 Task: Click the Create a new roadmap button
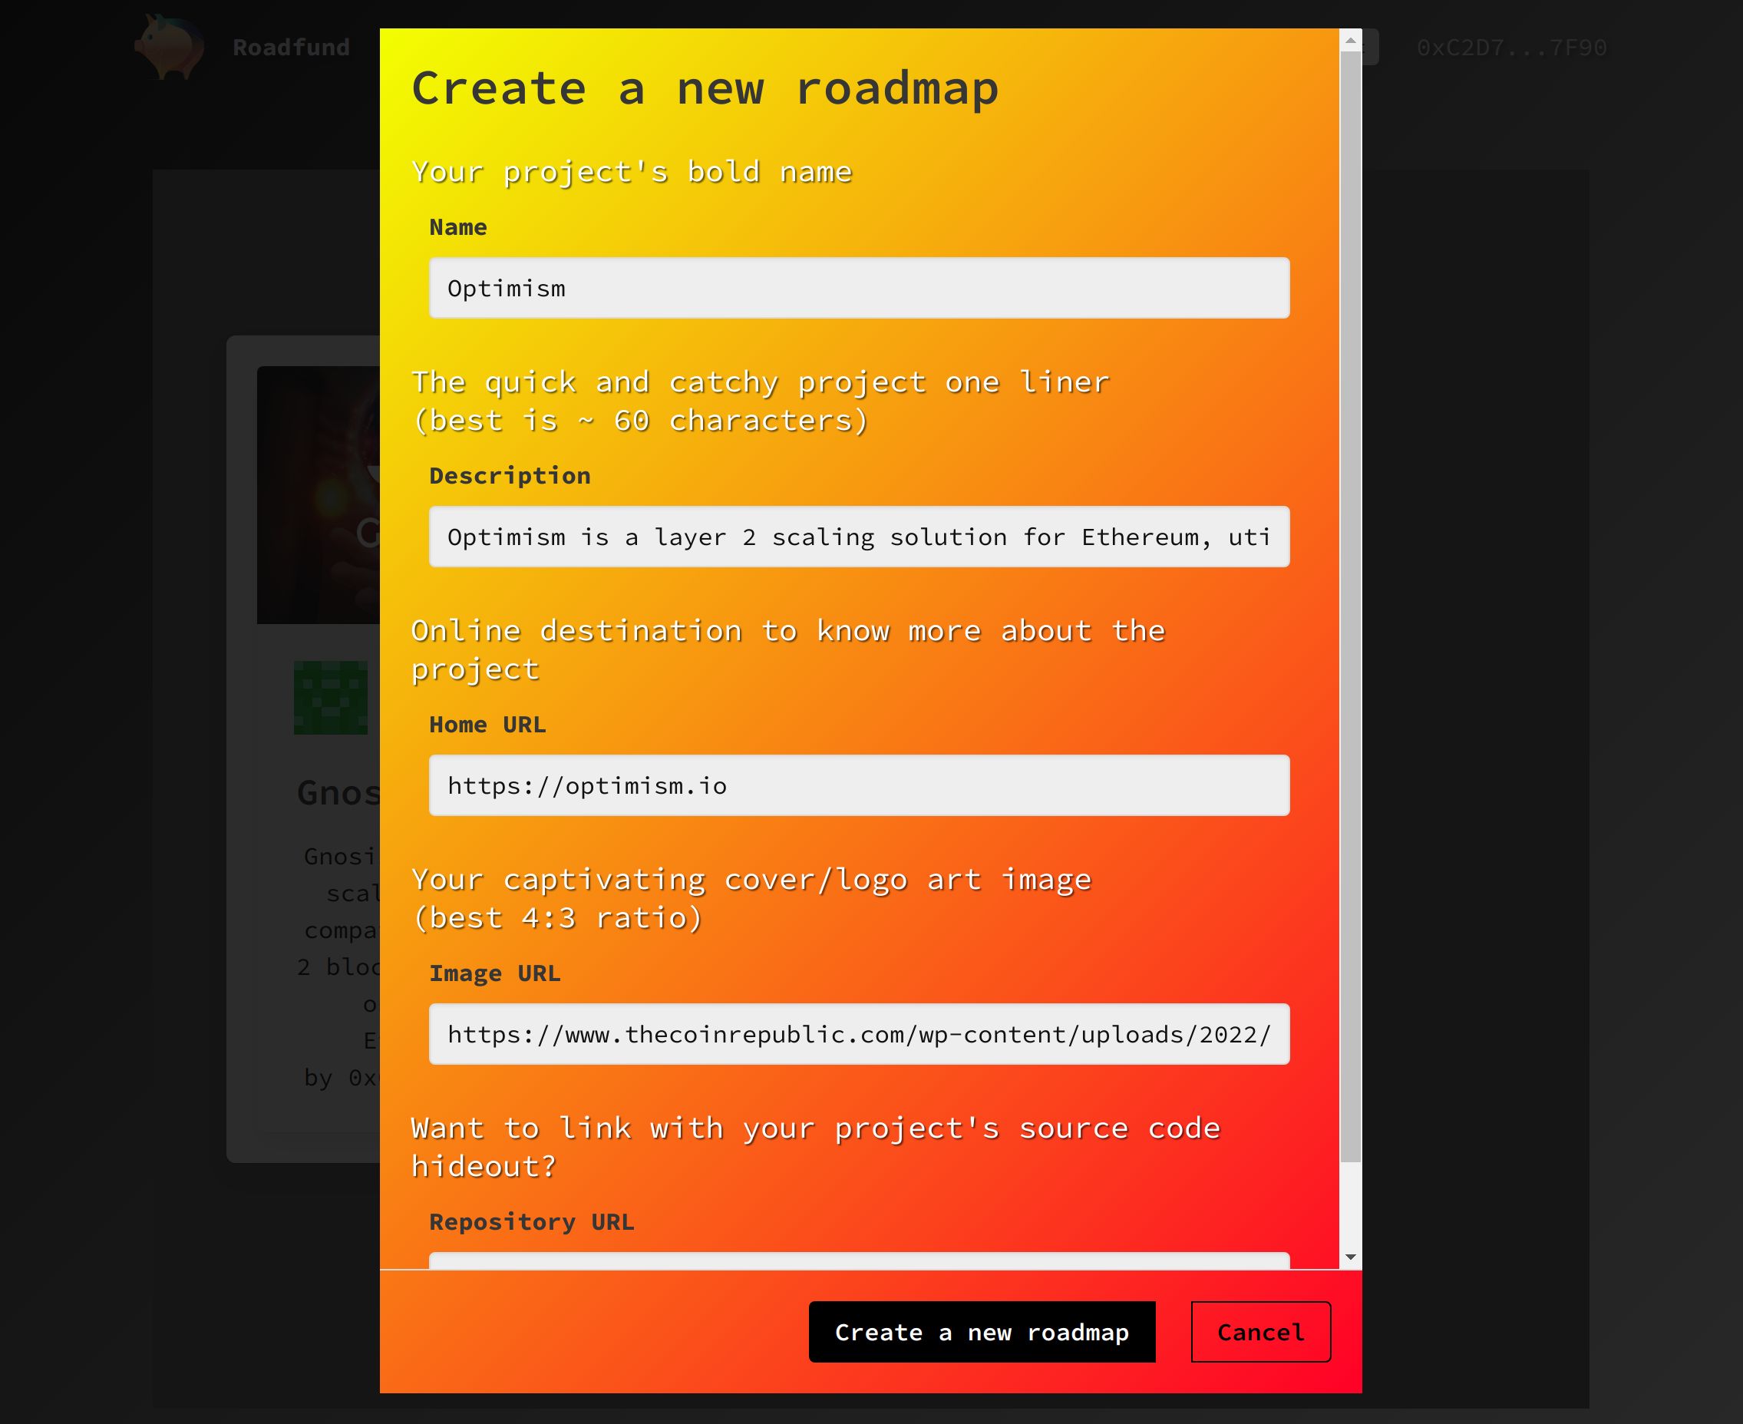(982, 1331)
